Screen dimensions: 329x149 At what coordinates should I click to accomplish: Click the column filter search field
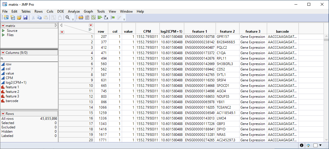pyautogui.click(x=29, y=58)
